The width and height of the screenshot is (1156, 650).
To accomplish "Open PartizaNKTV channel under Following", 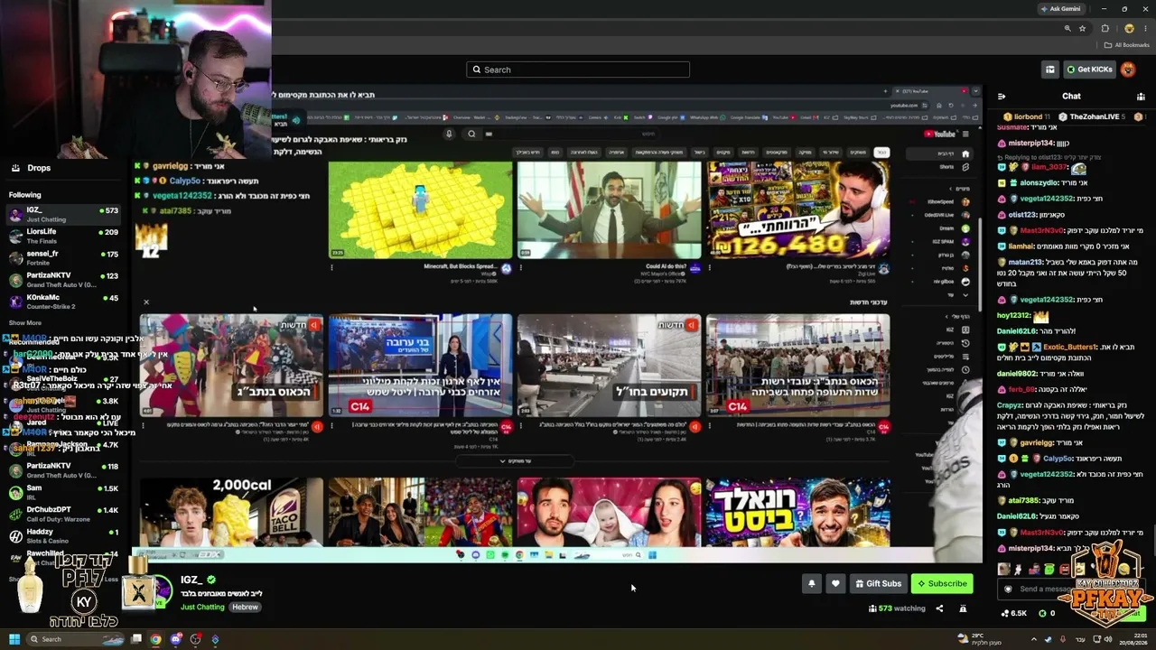I will click(65, 279).
